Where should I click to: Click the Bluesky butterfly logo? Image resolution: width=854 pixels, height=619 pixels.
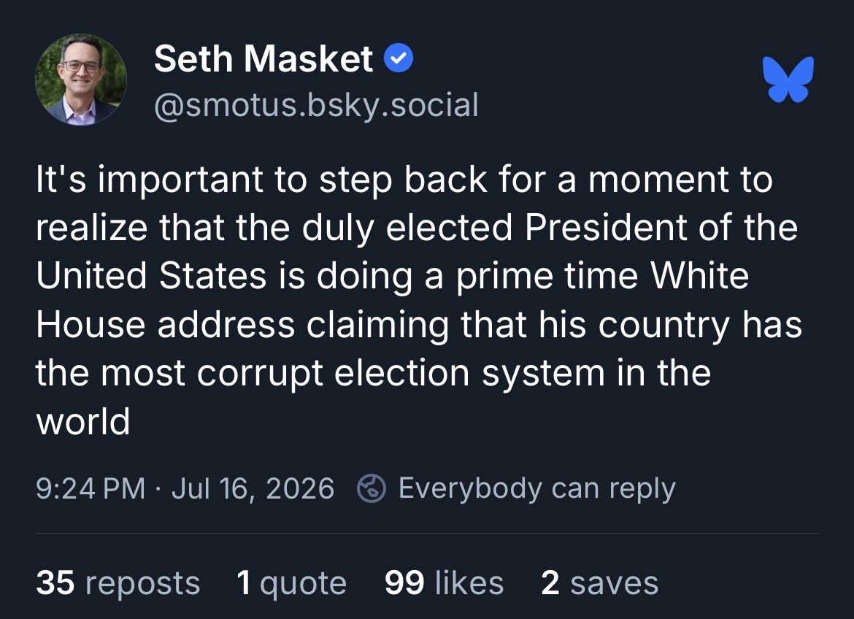(788, 79)
